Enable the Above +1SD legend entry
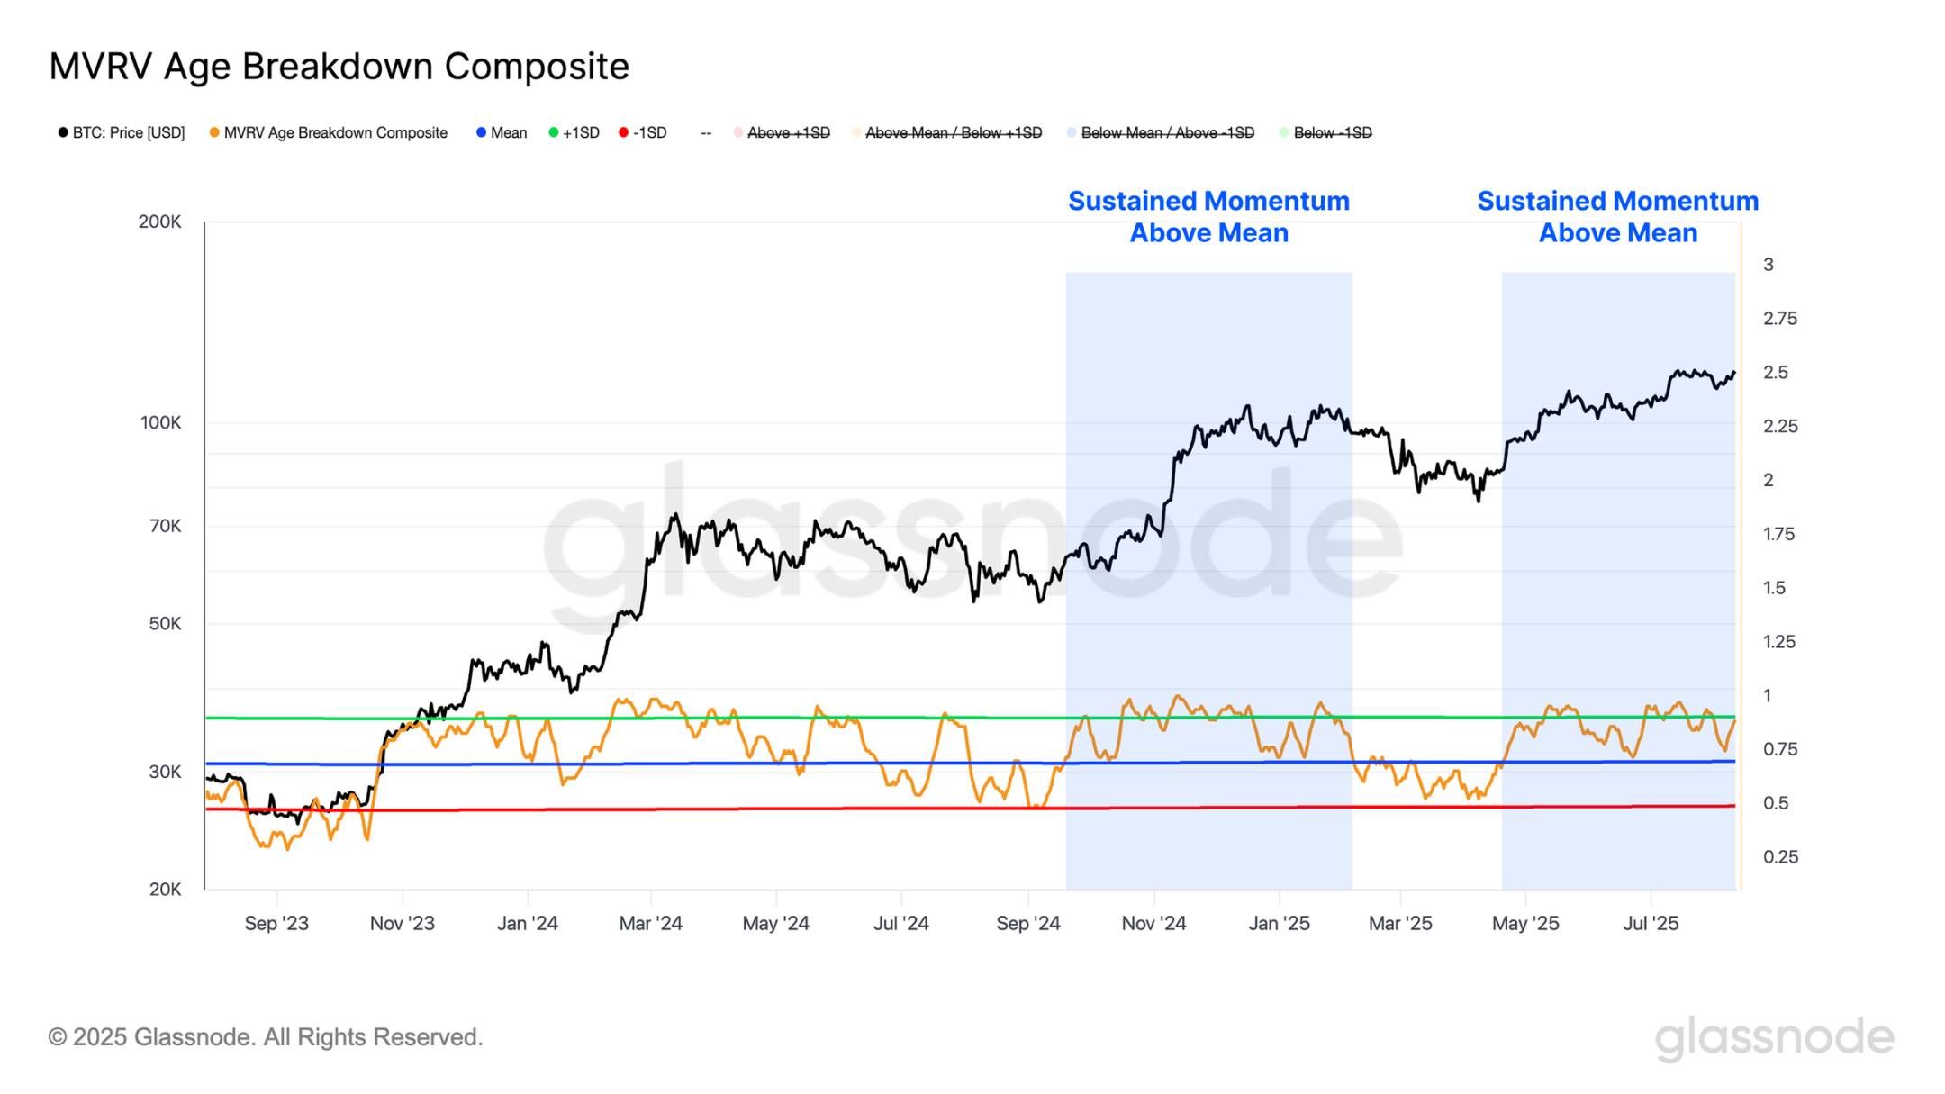The height and width of the screenshot is (1094, 1945). click(x=782, y=133)
